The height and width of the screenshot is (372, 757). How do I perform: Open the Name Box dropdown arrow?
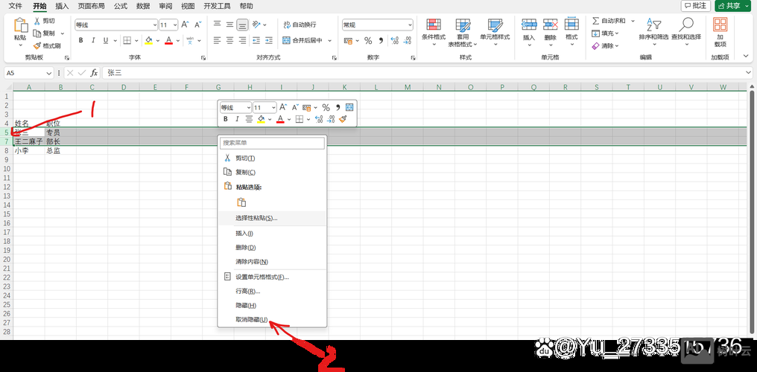[49, 73]
